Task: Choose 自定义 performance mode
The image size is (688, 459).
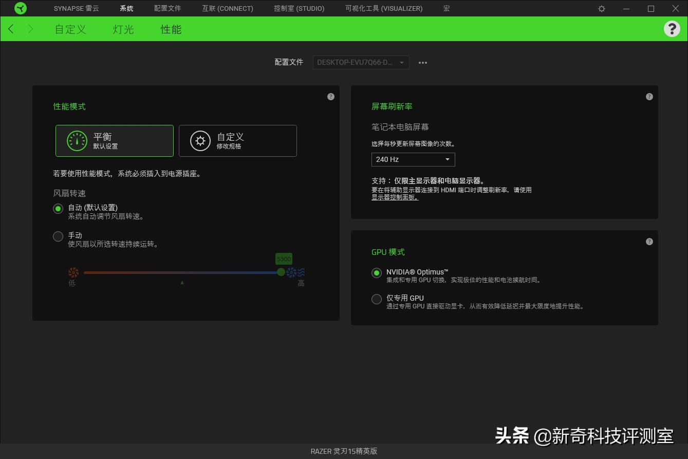Action: click(238, 141)
